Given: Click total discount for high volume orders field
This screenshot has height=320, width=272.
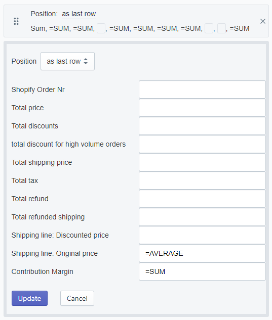Looking at the screenshot, I should 202,144.
